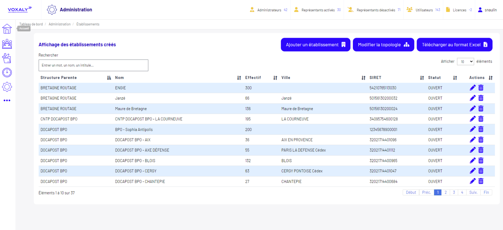Click Administration breadcrumb link
This screenshot has width=503, height=230.
(60, 24)
